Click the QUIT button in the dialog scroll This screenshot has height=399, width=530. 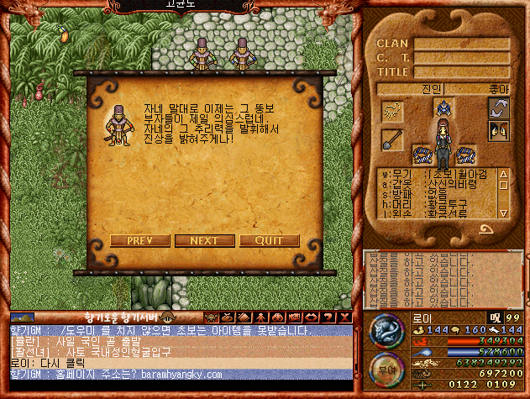tap(270, 241)
